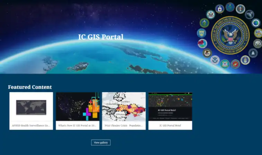
Task: Click the Space Force delta emblem
Action: [x=253, y=53]
